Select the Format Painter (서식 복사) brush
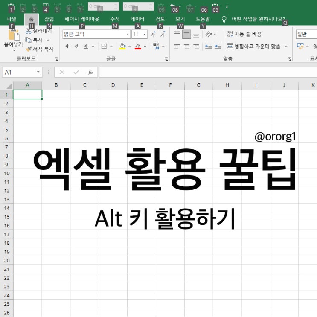This screenshot has width=317, height=317. click(x=29, y=49)
